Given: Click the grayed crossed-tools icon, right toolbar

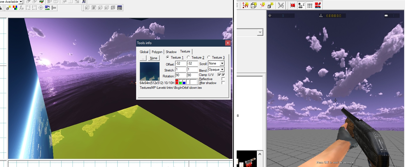Looking at the screenshot, I should (281, 5).
